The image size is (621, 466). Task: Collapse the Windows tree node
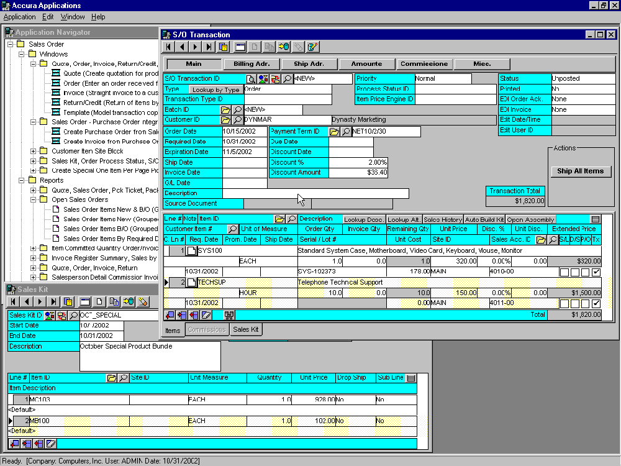pyautogui.click(x=21, y=54)
